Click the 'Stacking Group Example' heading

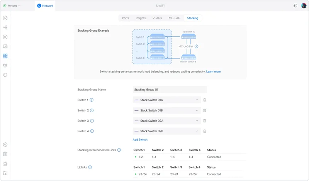[x=93, y=31]
